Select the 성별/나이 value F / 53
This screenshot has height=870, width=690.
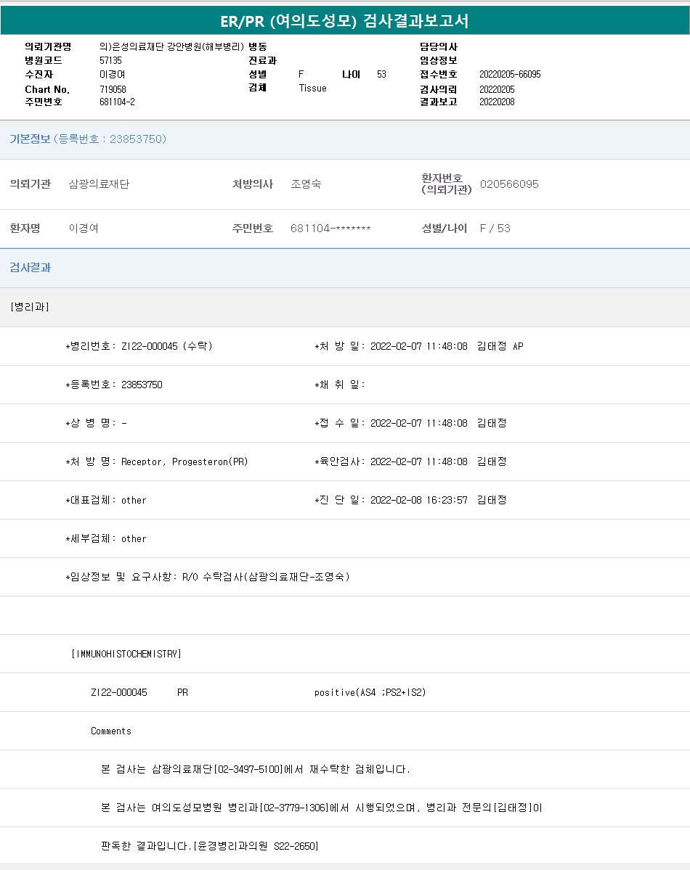click(x=495, y=229)
